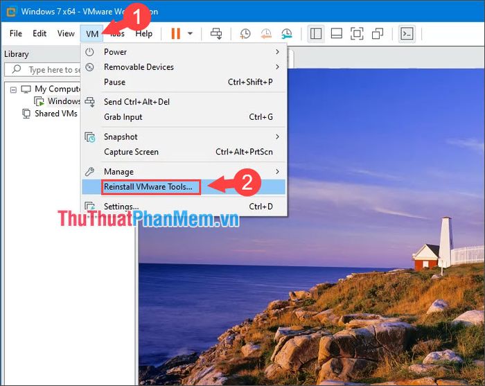The height and width of the screenshot is (386, 485).
Task: Open the Edit menu
Action: coord(39,33)
